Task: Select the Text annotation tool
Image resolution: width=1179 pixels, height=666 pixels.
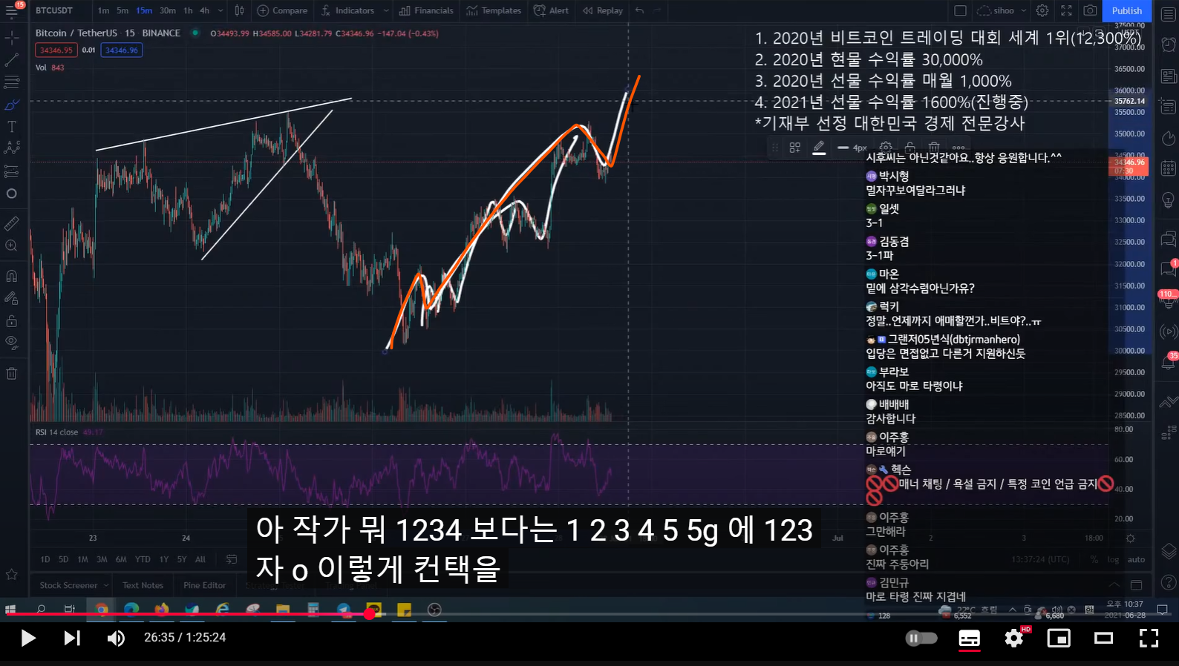Action: coord(12,127)
